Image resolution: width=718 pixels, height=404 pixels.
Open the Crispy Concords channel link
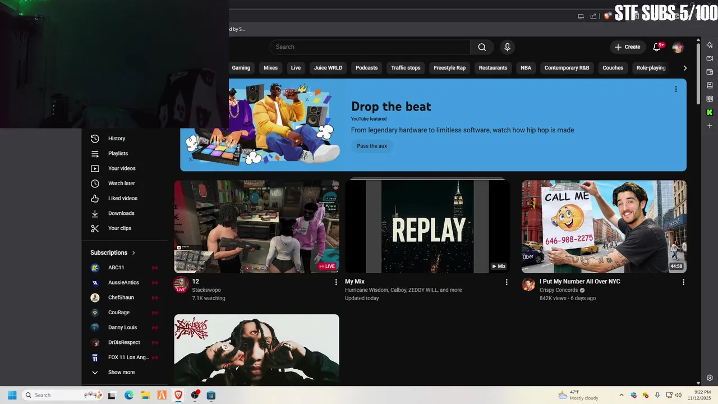coord(559,290)
